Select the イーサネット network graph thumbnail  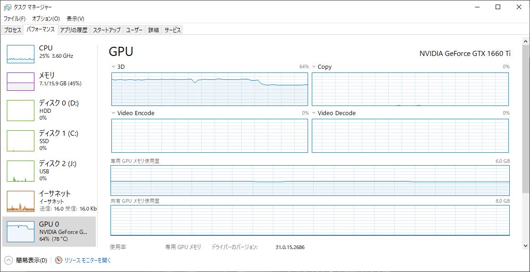(21, 201)
